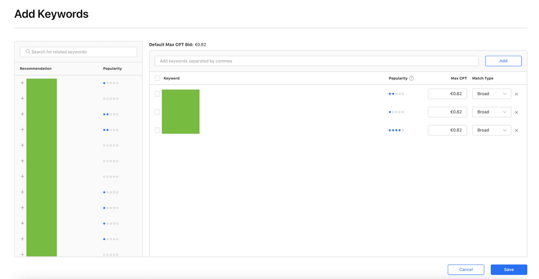Open Broad match type dropdown in first row
This screenshot has height=279, width=539.
tap(492, 94)
